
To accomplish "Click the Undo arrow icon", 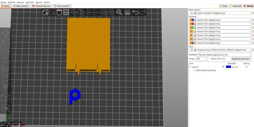I will click(x=135, y=12).
